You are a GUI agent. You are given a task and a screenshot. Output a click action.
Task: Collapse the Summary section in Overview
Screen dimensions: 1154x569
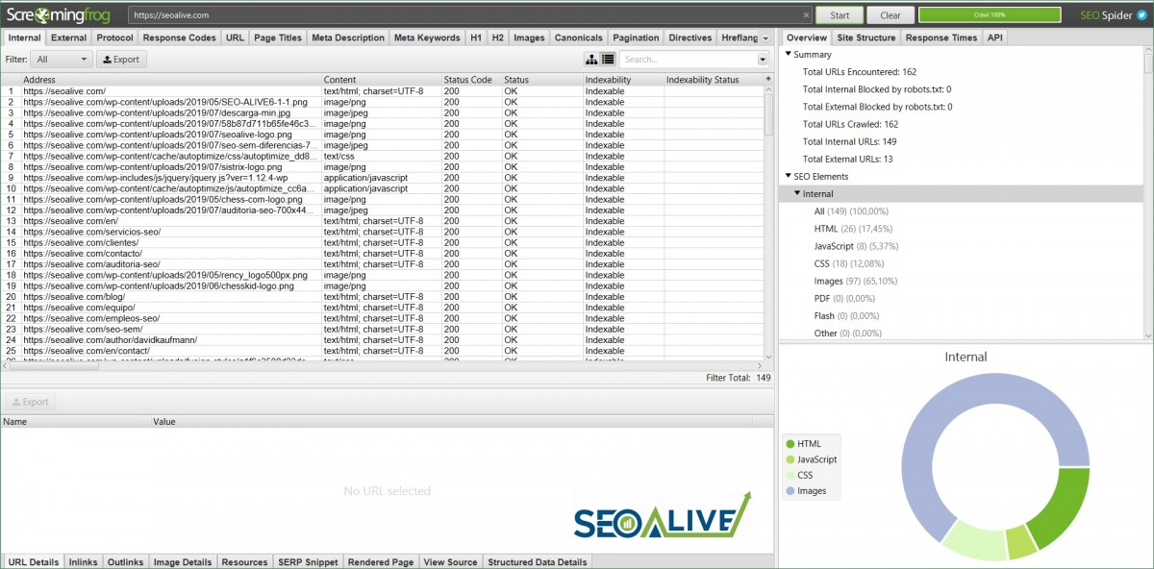790,55
